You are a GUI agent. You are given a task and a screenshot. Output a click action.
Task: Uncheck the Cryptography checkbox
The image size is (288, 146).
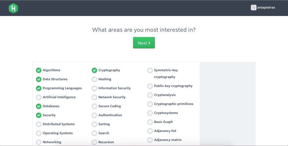94,70
